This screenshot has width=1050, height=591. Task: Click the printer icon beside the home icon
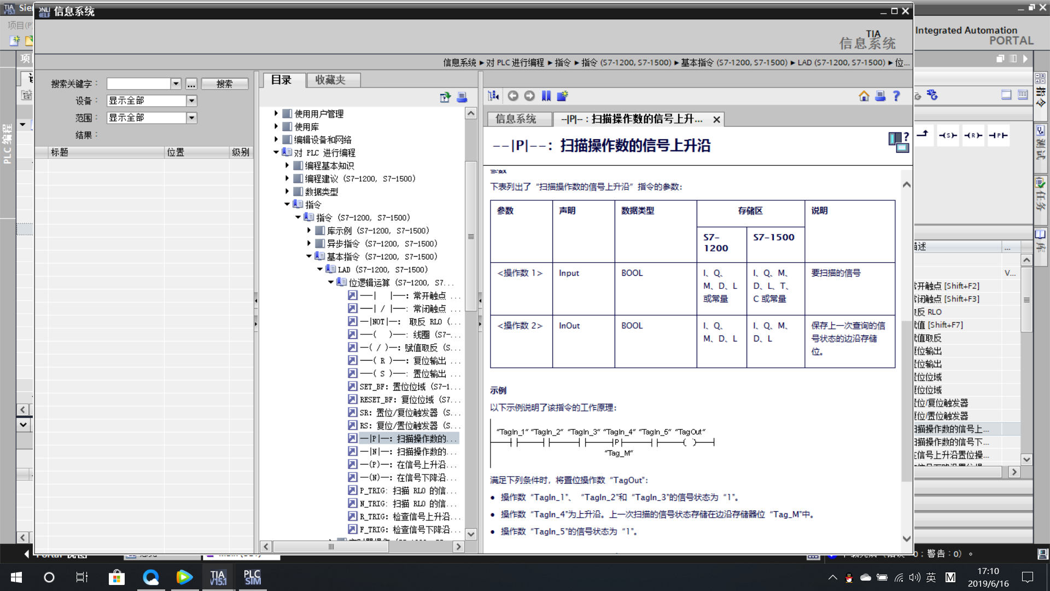(880, 96)
